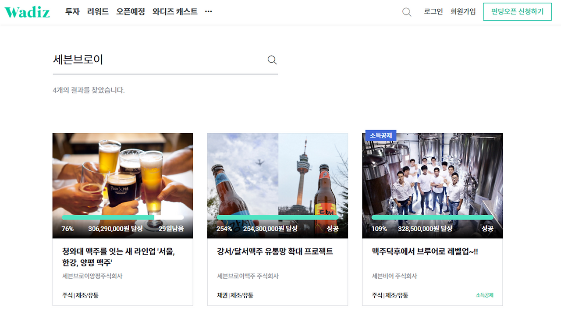The width and height of the screenshot is (561, 315).
Task: Click the 76% funding progress bar
Action: pos(123,217)
